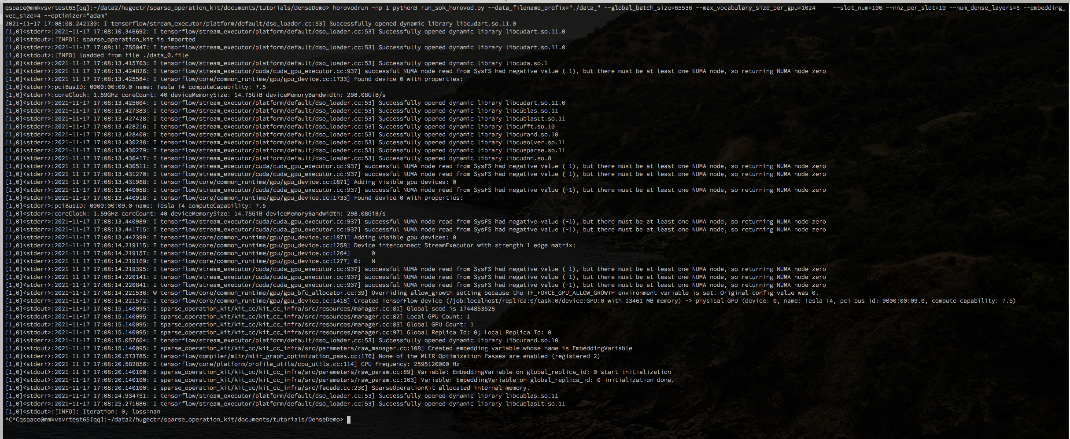Select the "libcusparse.so.11" library name

[535, 150]
